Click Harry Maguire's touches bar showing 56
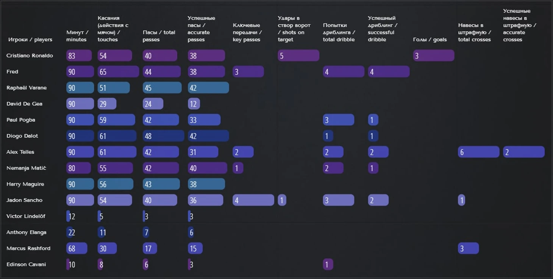The width and height of the screenshot is (553, 279). pos(116,184)
